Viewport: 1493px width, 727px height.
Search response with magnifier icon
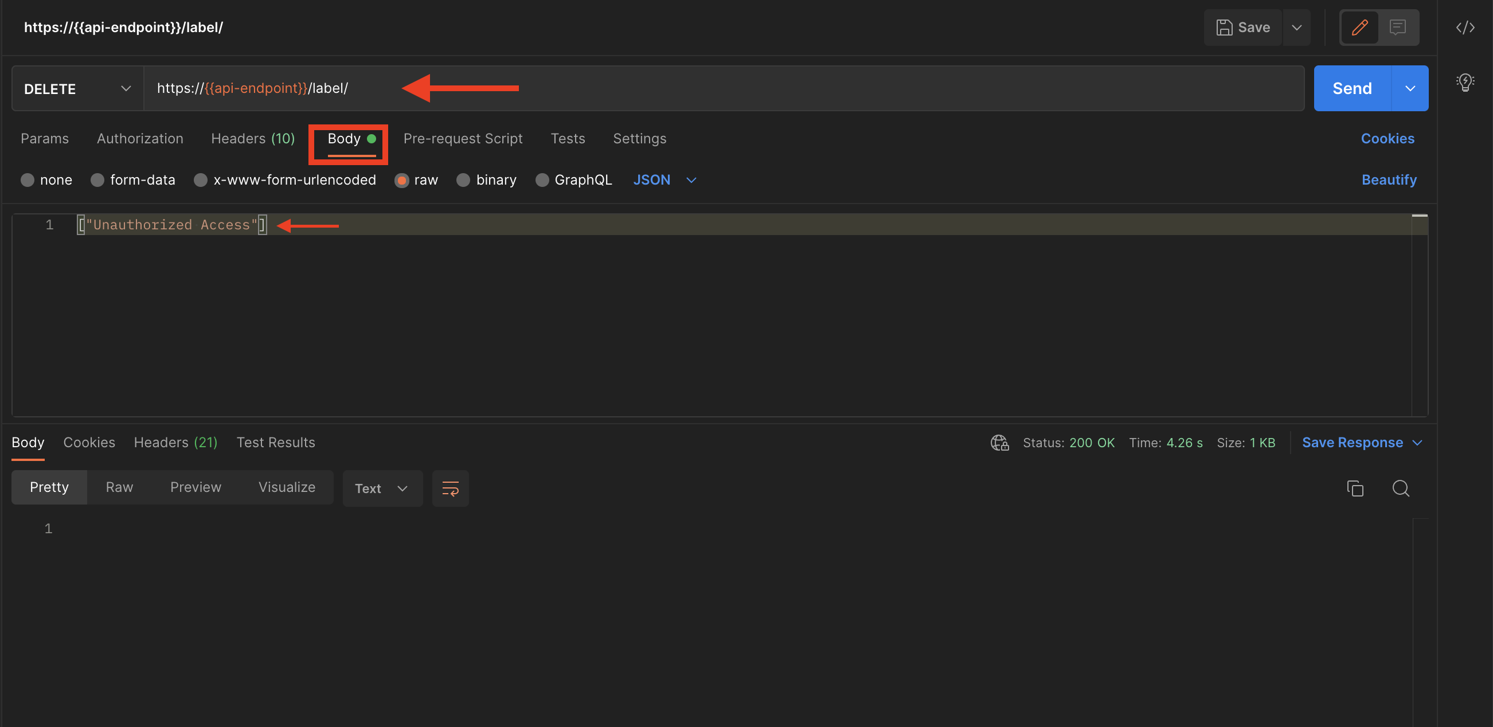tap(1401, 488)
